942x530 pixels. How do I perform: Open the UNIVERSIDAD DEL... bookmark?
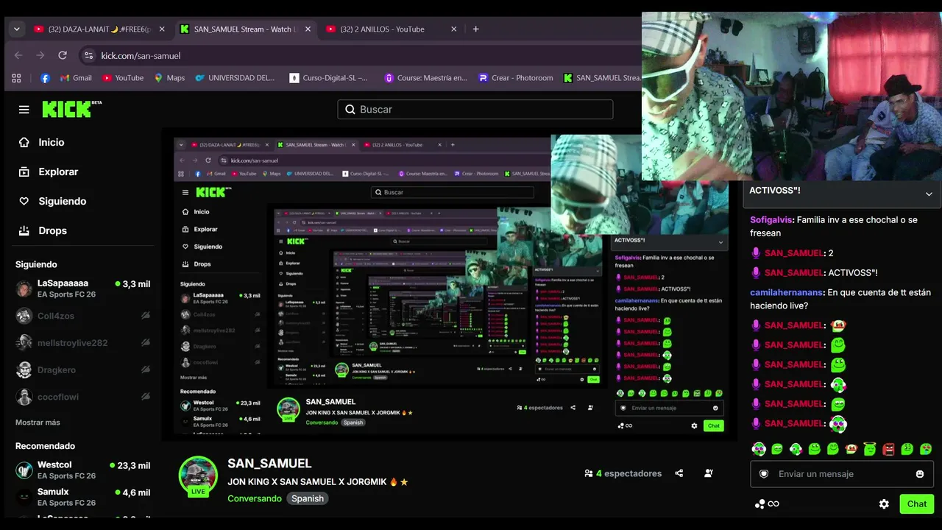tap(235, 78)
